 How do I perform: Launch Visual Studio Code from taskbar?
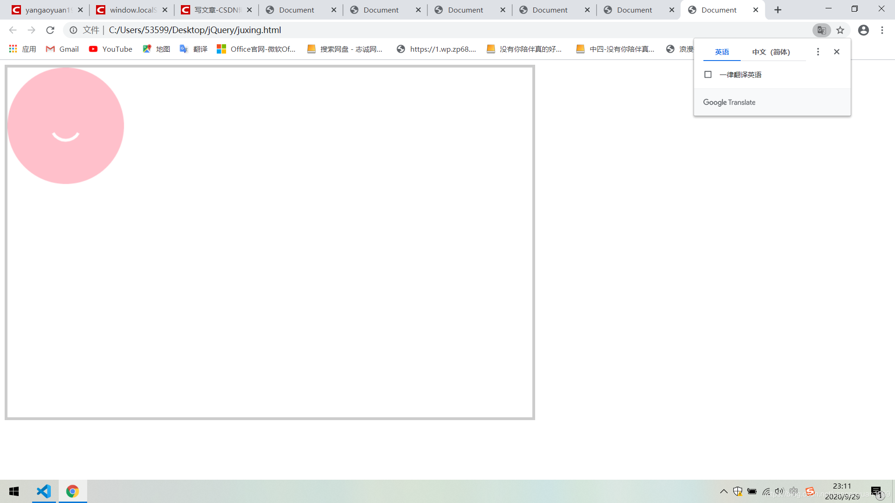click(x=44, y=491)
